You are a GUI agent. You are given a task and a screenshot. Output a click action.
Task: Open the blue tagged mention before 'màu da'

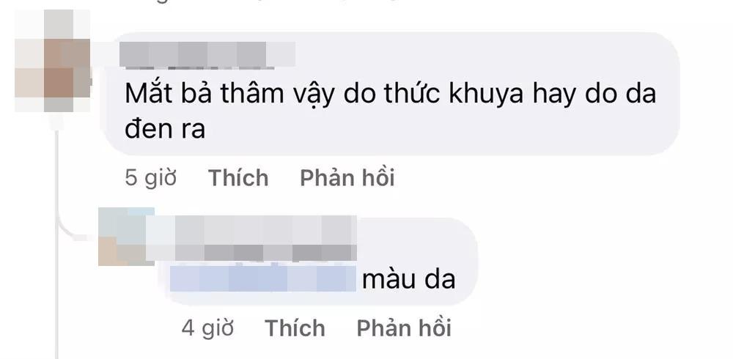(x=262, y=278)
